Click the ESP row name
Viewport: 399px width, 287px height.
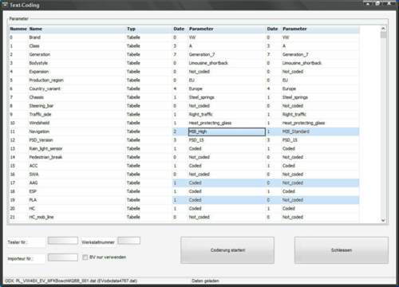(x=33, y=191)
